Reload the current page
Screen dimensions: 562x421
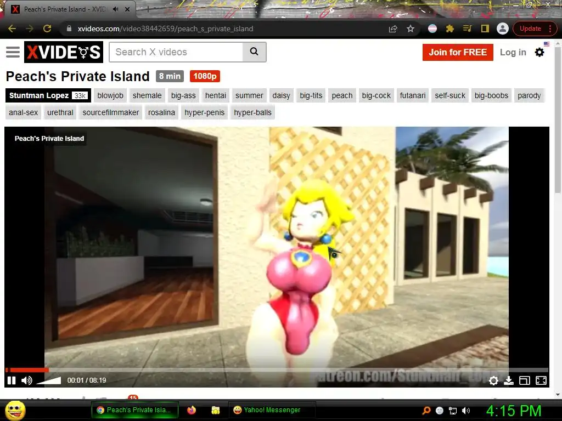(47, 29)
